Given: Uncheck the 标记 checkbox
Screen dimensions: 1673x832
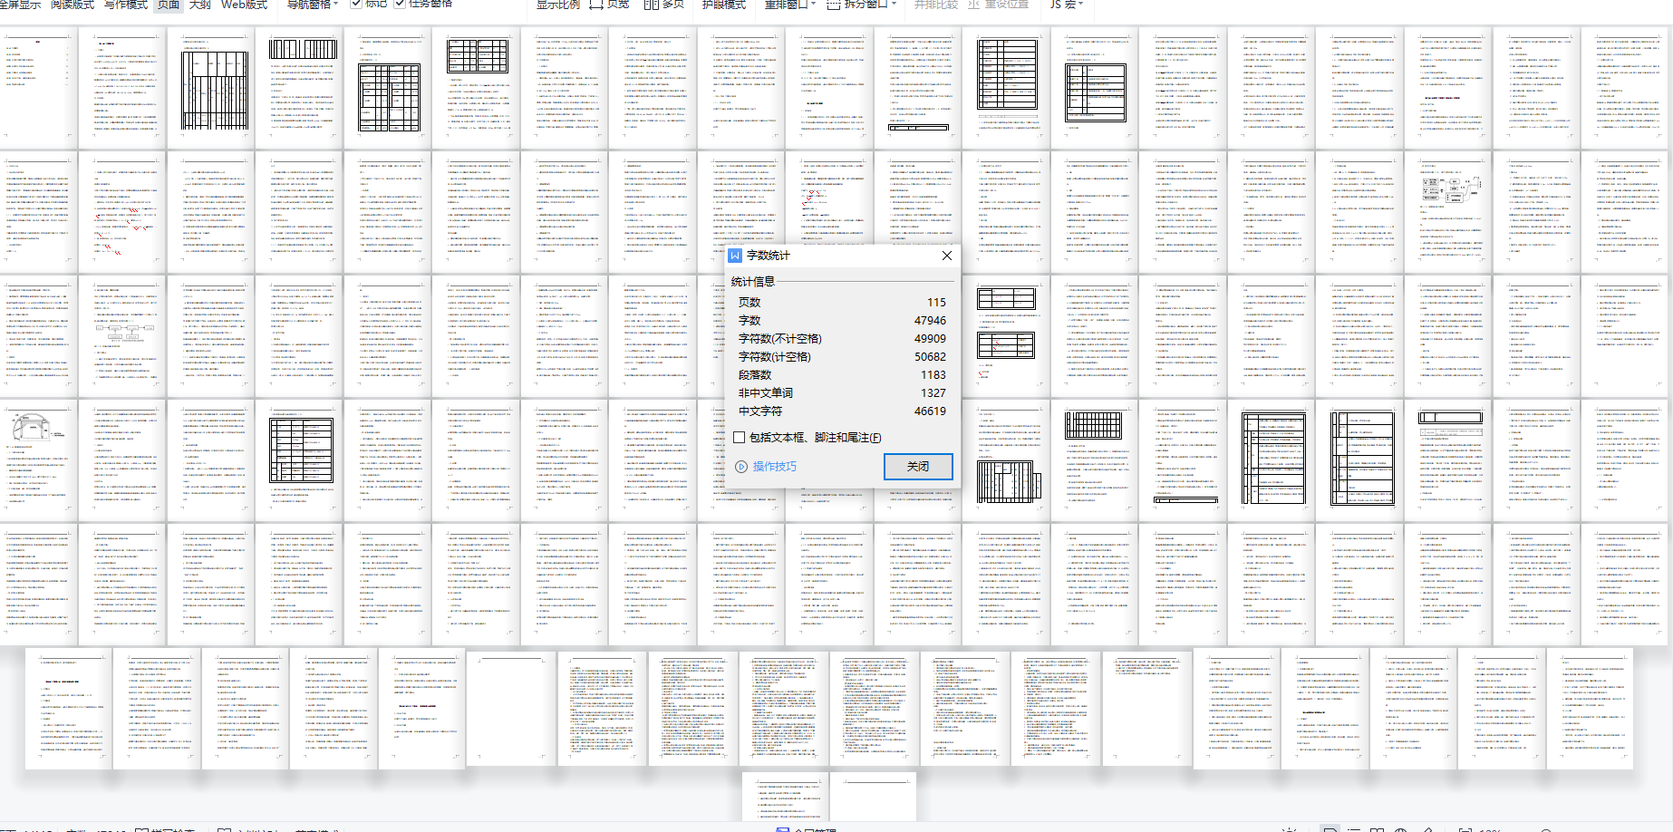Looking at the screenshot, I should (356, 5).
